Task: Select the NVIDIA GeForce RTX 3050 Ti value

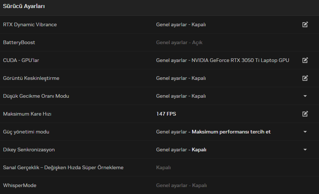Action: 240,60
